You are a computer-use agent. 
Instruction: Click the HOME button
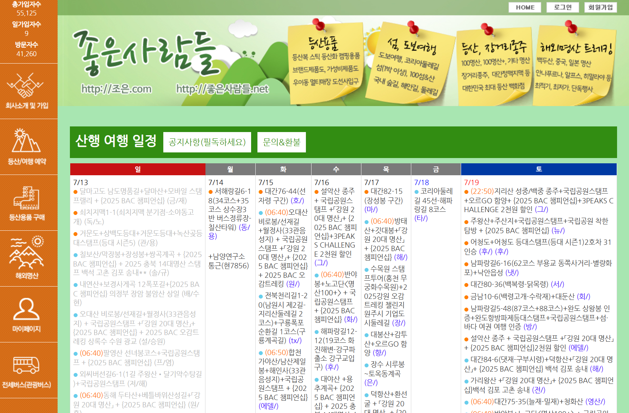coord(525,7)
